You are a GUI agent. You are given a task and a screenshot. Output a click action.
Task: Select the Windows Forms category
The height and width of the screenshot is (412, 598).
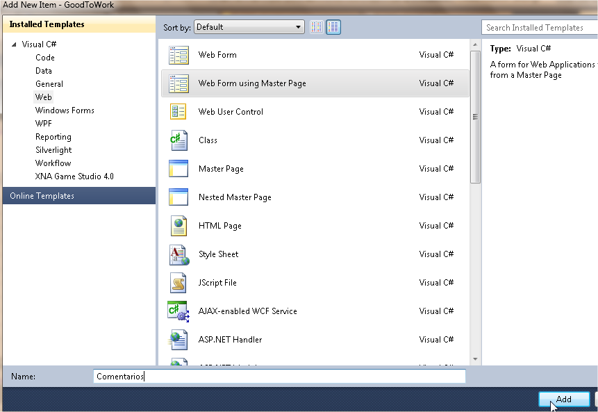pyautogui.click(x=65, y=110)
